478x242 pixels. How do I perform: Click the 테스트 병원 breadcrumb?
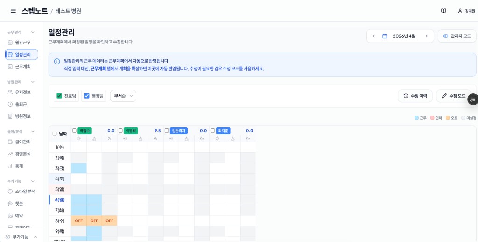68,11
